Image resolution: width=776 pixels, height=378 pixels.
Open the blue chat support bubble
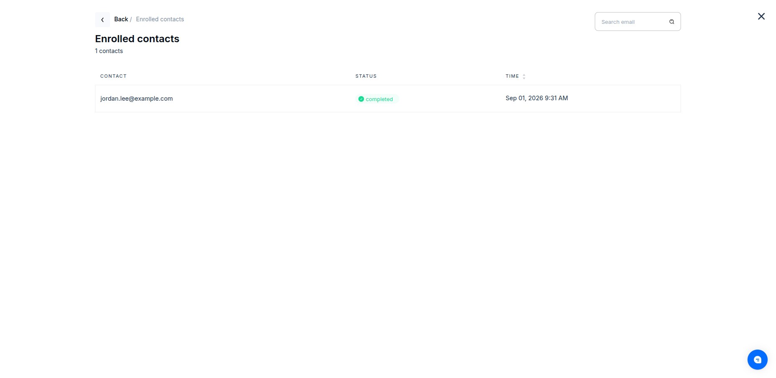[758, 360]
